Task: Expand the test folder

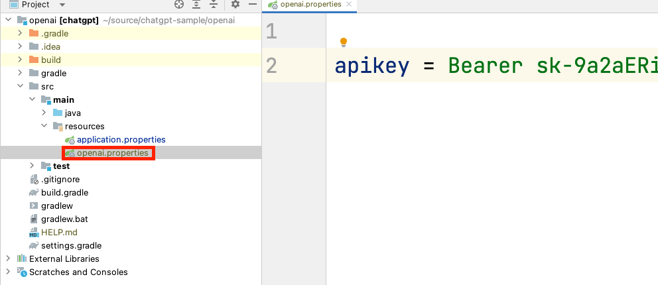Action: [32, 166]
